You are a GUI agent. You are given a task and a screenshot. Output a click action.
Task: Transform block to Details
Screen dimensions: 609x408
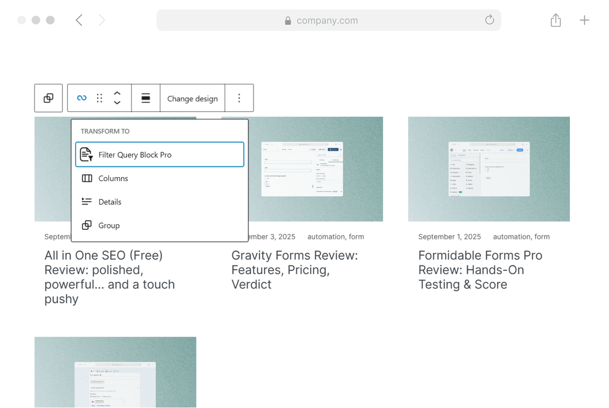coord(159,201)
